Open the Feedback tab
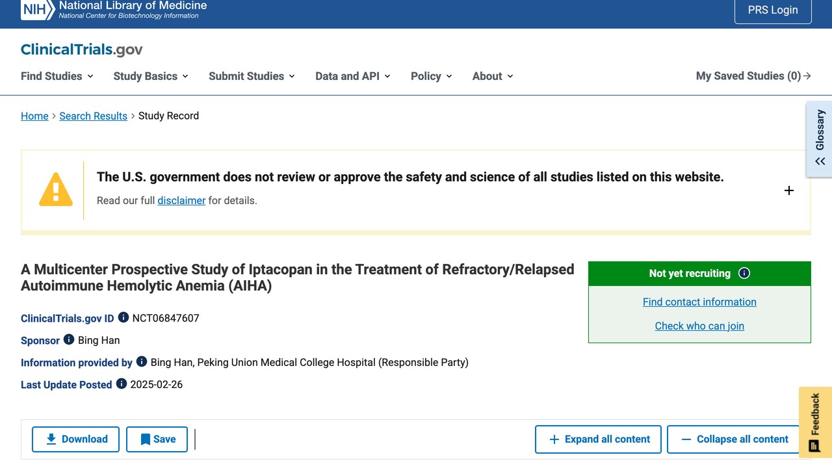Viewport: 832px width, 468px height. point(815,422)
